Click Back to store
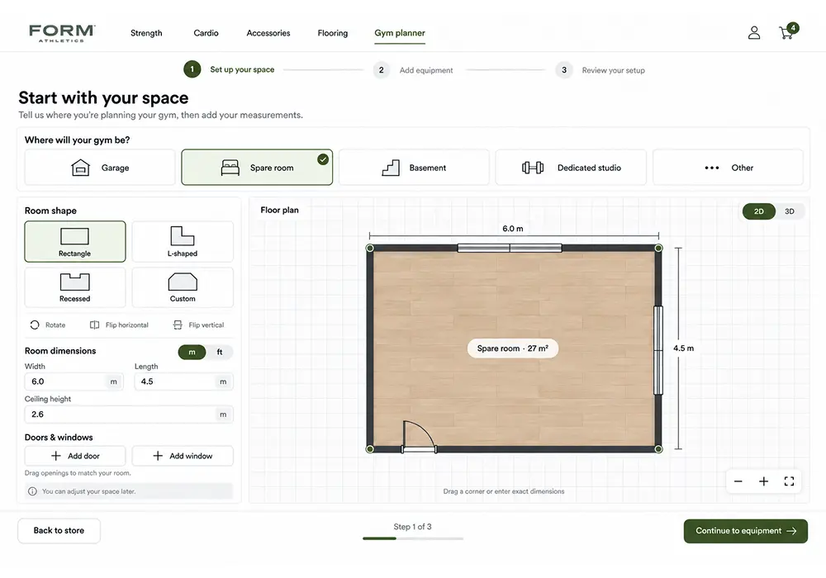This screenshot has width=826, height=578. pyautogui.click(x=59, y=531)
